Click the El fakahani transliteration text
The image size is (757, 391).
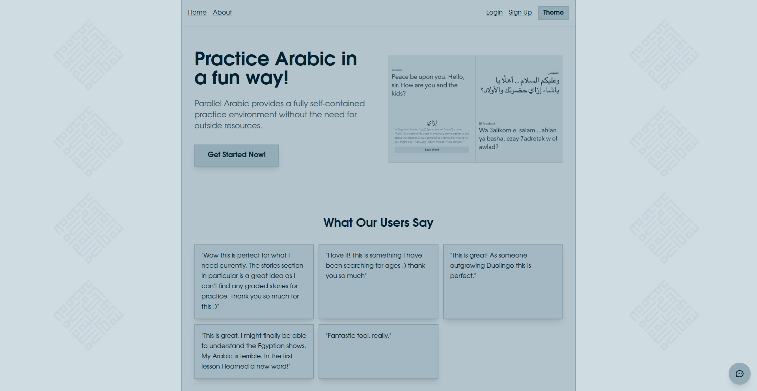coord(518,138)
